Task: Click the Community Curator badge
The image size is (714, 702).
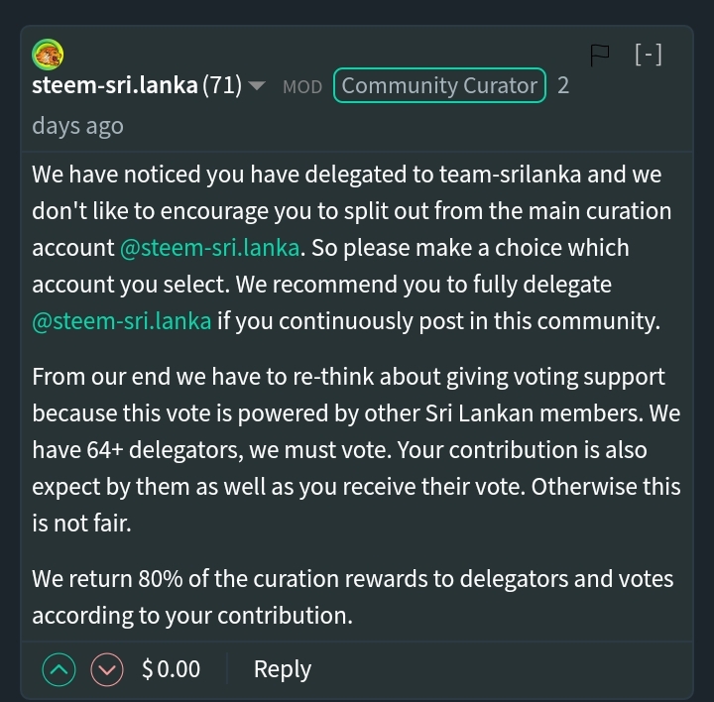Action: [439, 85]
